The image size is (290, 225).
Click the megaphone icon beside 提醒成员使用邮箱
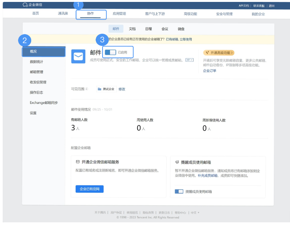177,162
